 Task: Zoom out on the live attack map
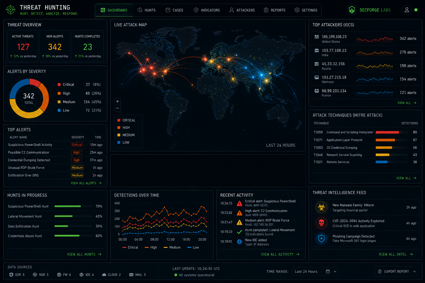(x=118, y=108)
